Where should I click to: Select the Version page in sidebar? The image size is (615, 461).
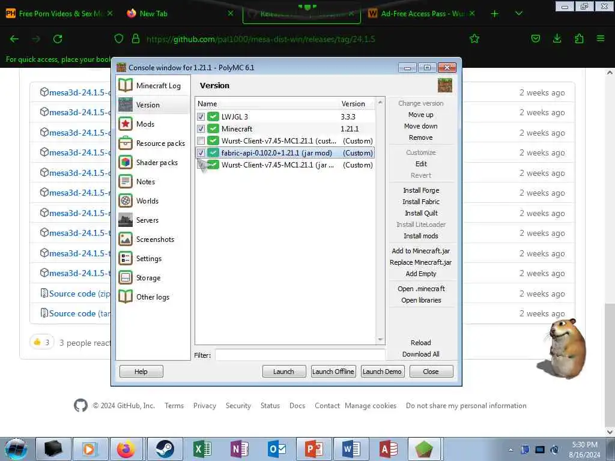[x=153, y=104]
